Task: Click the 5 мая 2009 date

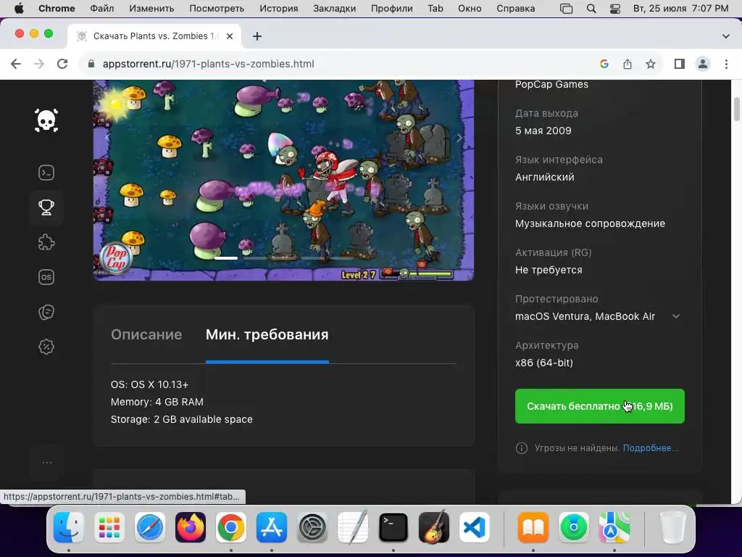Action: click(543, 131)
